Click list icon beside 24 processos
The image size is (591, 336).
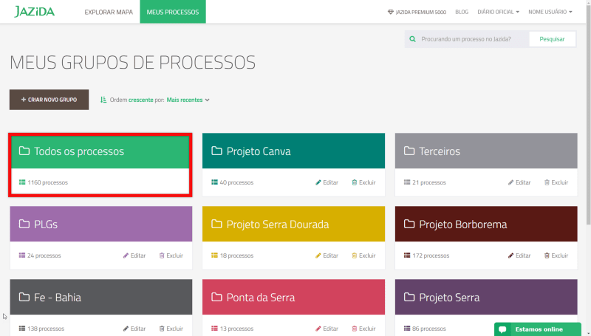point(22,256)
